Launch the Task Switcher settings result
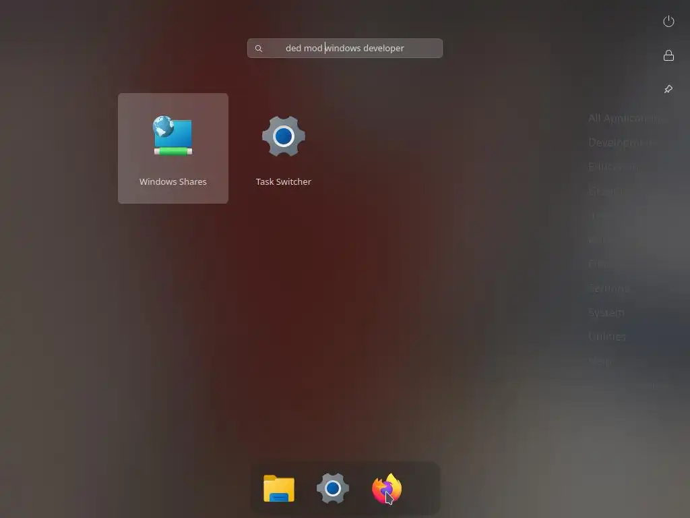The image size is (690, 518). [x=284, y=148]
